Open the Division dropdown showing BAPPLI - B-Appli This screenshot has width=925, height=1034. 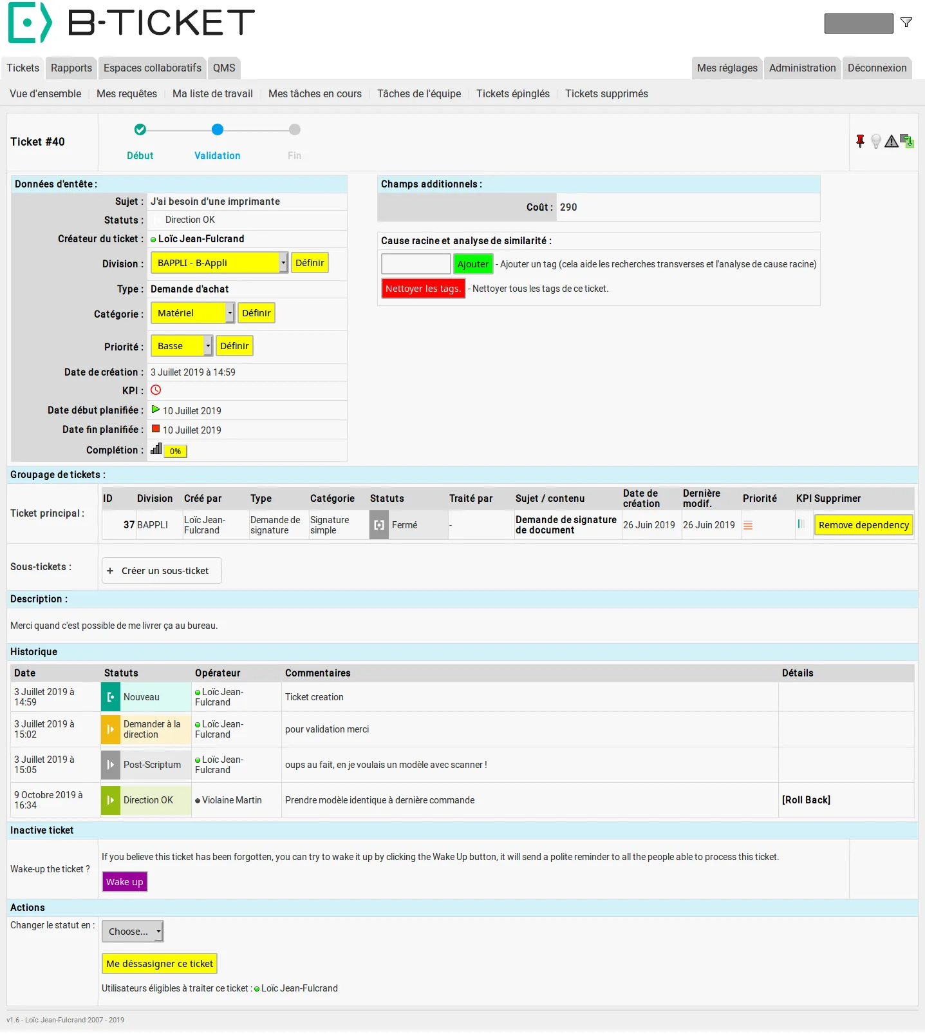click(x=219, y=263)
